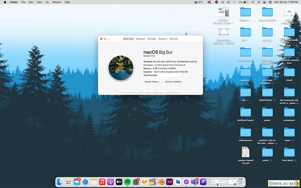
Task: Open the Help menu
Action: [x=67, y=2]
